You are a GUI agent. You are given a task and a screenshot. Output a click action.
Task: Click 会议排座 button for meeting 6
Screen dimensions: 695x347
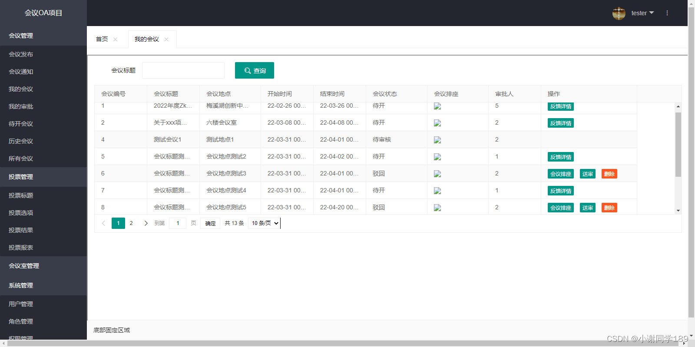pos(561,174)
